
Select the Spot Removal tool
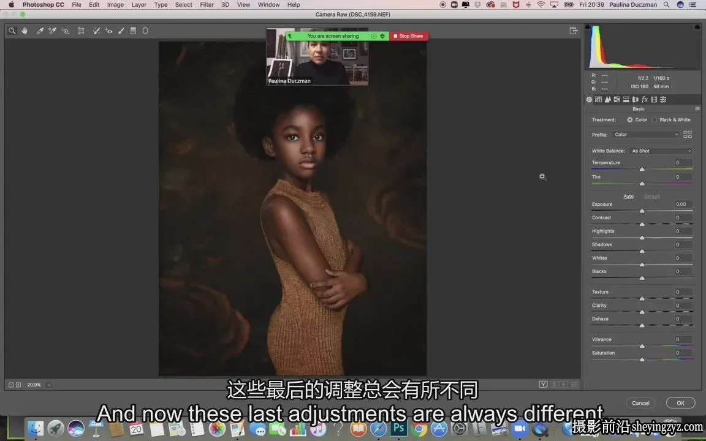96,31
